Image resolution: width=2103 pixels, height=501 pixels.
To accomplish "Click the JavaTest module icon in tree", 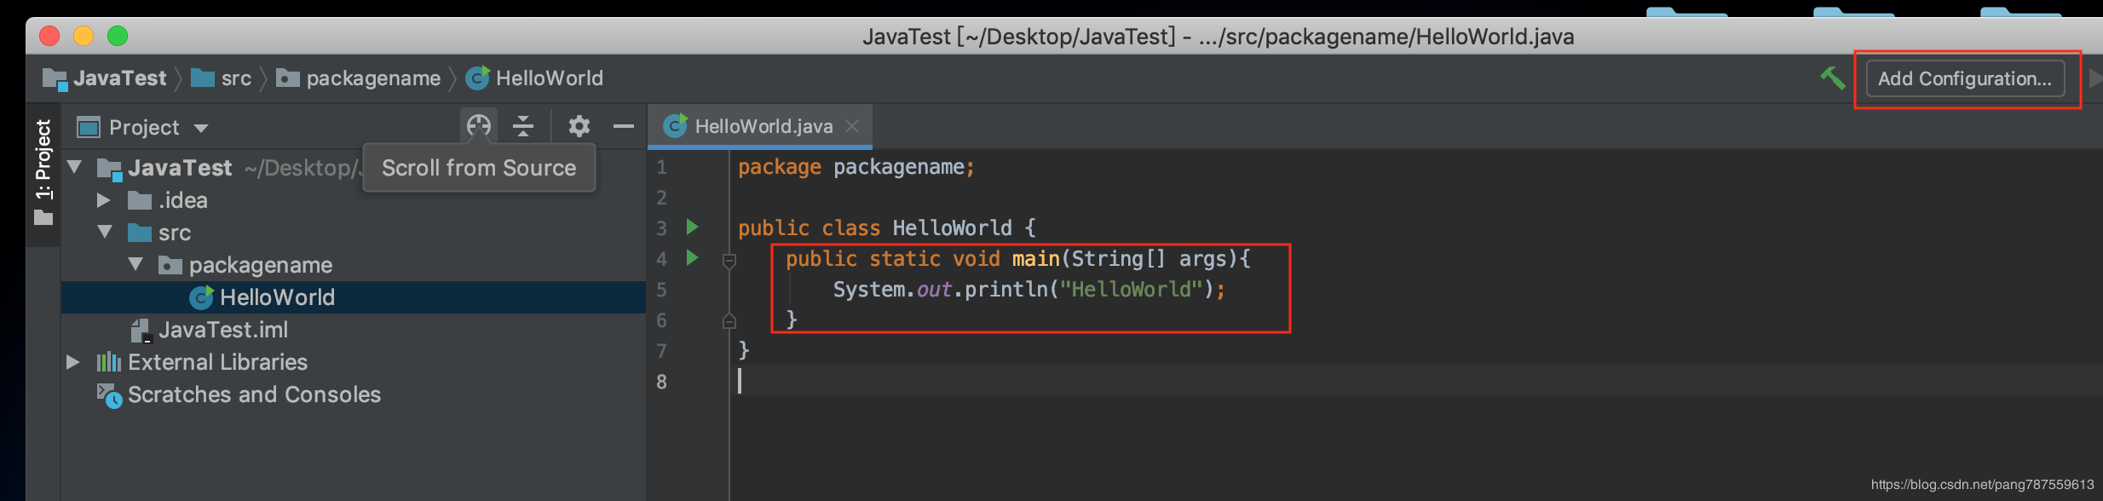I will click(x=109, y=169).
